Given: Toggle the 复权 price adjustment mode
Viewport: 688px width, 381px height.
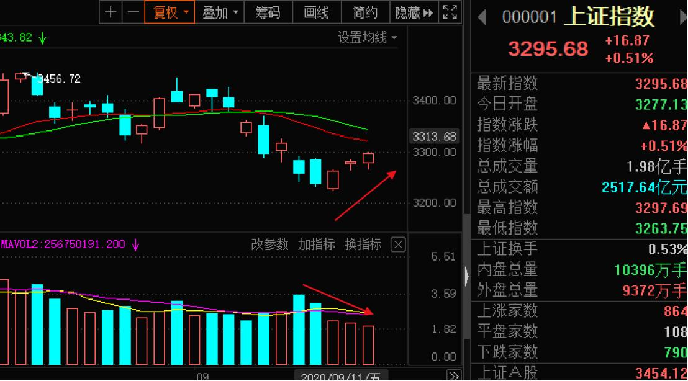Looking at the screenshot, I should coord(169,12).
